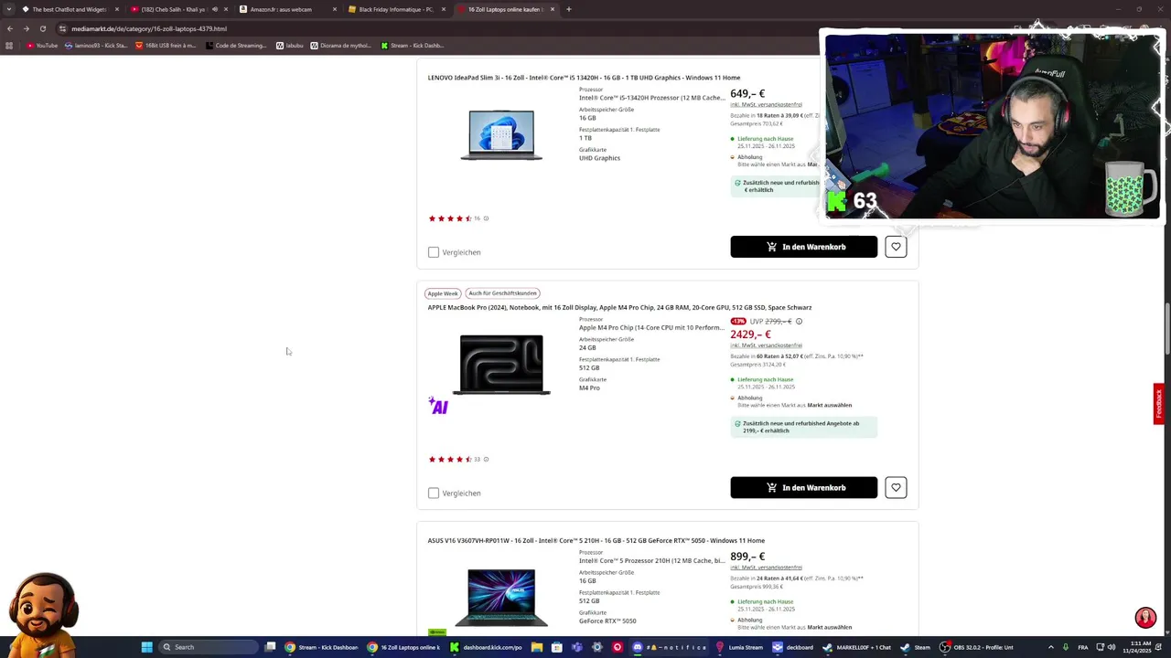Screen dimensions: 1171x658
Task: Open the tab search dropdown arrow
Action: [7, 9]
